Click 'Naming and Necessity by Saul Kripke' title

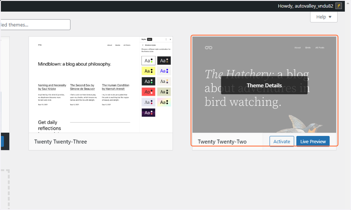(x=52, y=87)
